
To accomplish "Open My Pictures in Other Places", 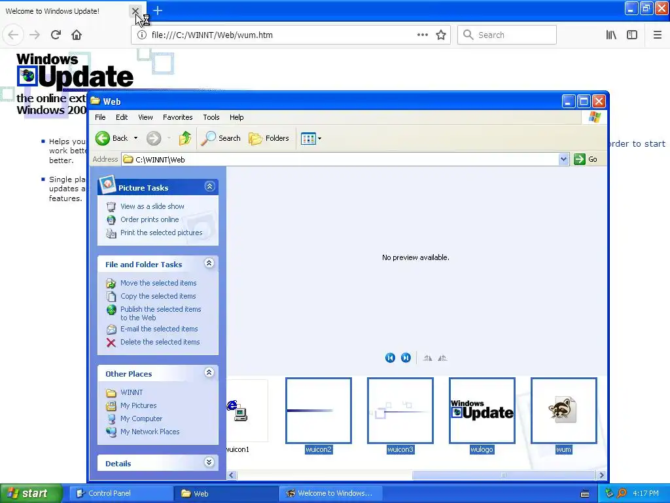I will click(138, 405).
